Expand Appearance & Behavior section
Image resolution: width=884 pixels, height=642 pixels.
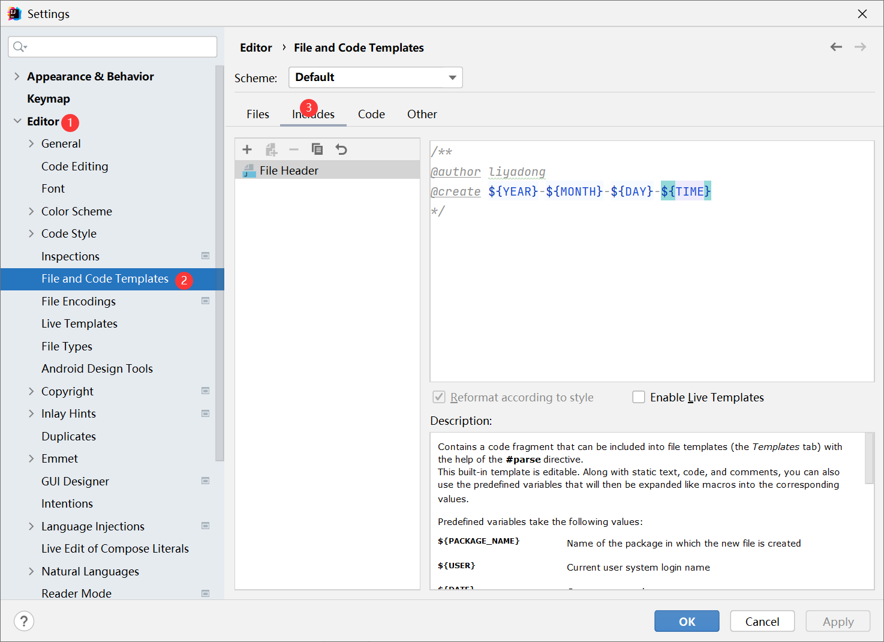pos(17,76)
